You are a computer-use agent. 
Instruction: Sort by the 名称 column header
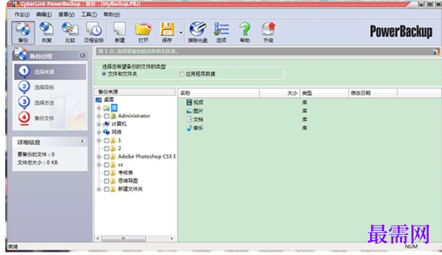click(x=219, y=93)
